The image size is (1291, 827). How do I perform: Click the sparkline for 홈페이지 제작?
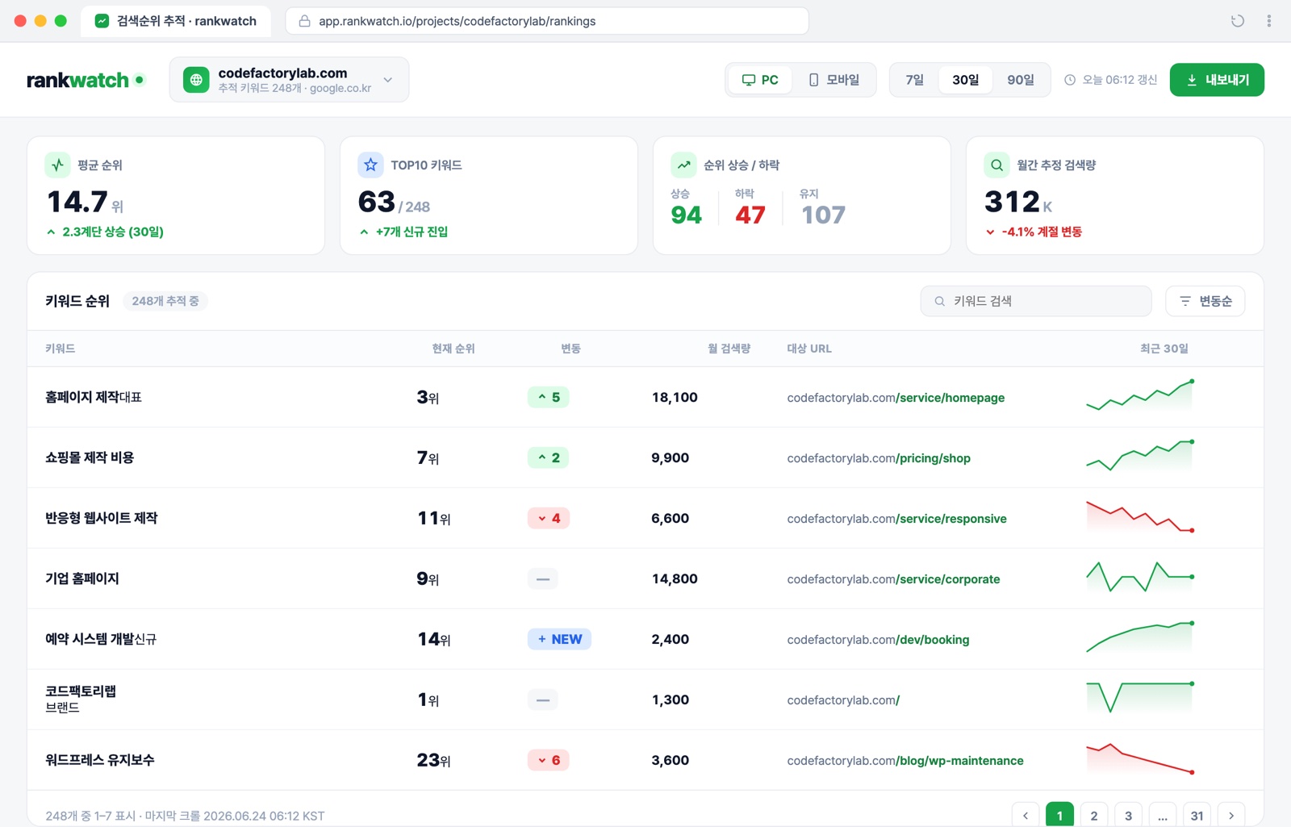point(1140,395)
